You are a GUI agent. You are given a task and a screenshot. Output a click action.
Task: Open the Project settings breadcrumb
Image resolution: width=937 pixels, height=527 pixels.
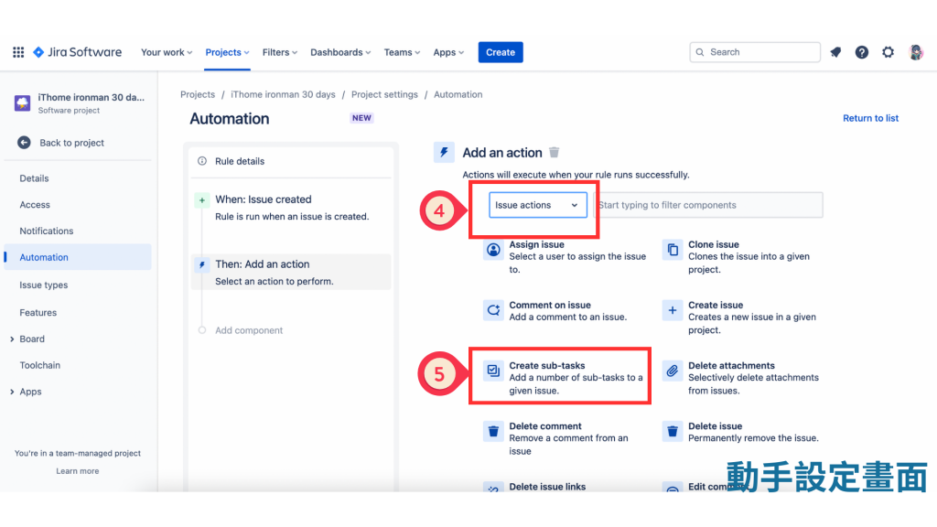click(384, 95)
